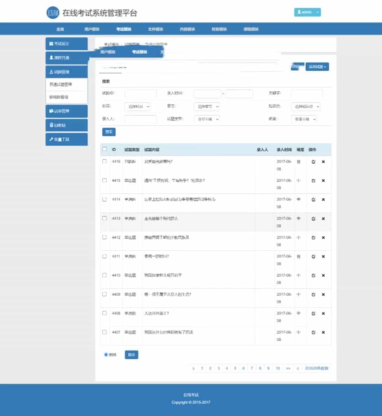The image size is (382, 416).
Task: Go to 课程模块 in top navigation
Action: pyautogui.click(x=251, y=29)
